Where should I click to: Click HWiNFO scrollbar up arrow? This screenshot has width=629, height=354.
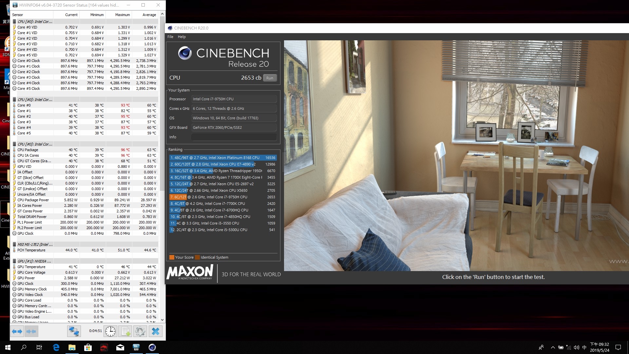[x=162, y=14]
